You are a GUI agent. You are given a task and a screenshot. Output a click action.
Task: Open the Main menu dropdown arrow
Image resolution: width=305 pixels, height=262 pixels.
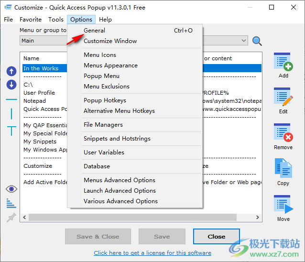[x=243, y=41]
